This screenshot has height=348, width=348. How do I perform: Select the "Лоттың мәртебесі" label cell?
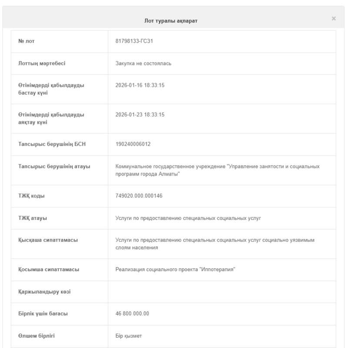[42, 64]
